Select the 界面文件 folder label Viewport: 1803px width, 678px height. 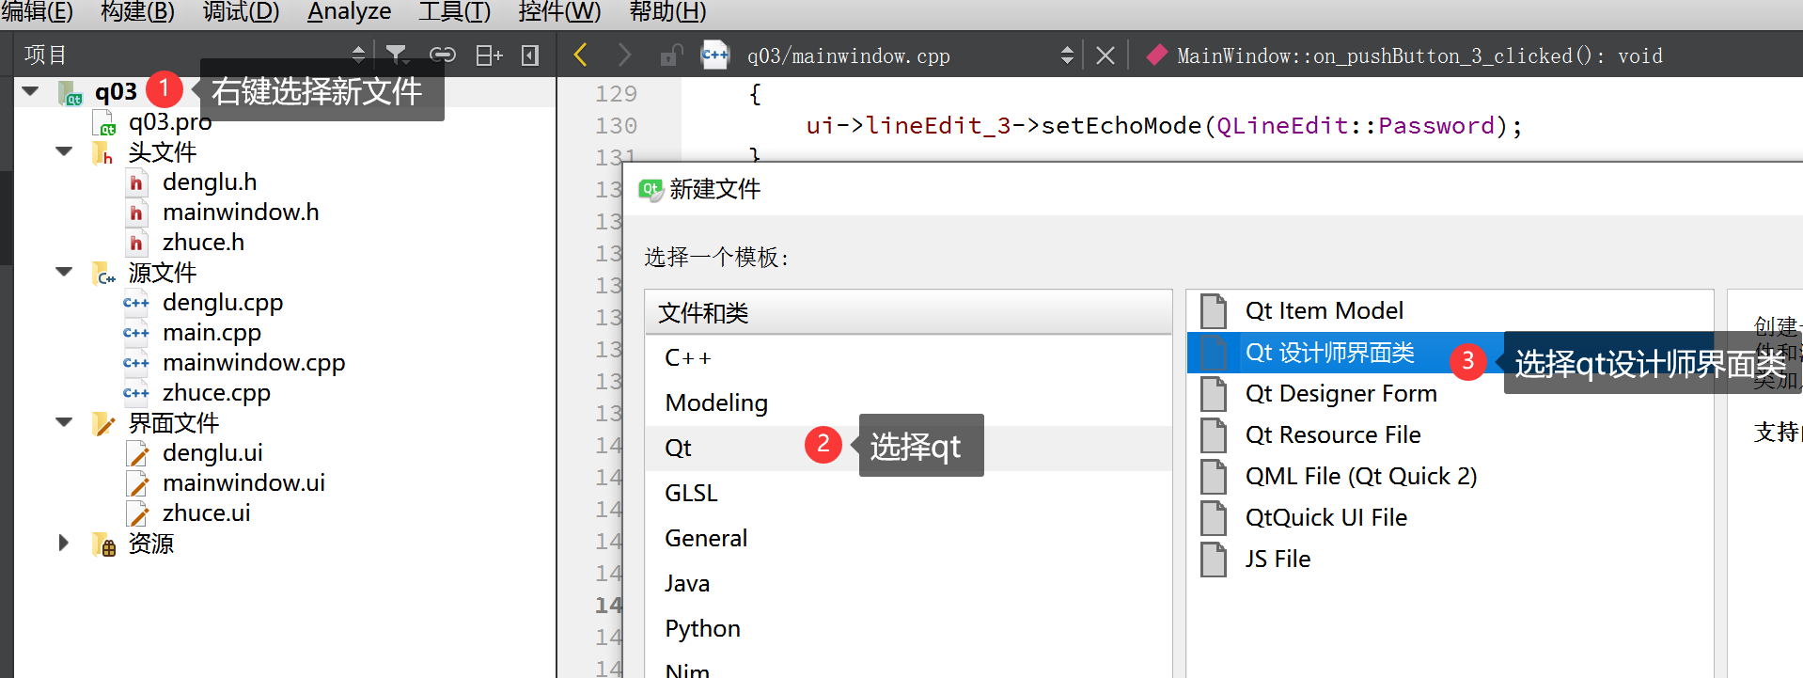point(174,422)
